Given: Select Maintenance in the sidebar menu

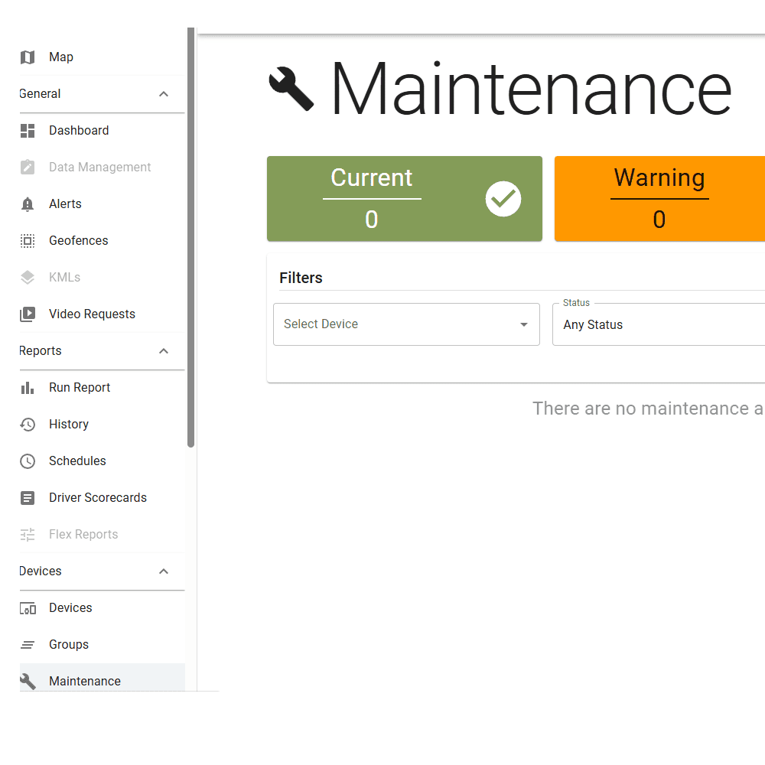Looking at the screenshot, I should click(x=84, y=681).
